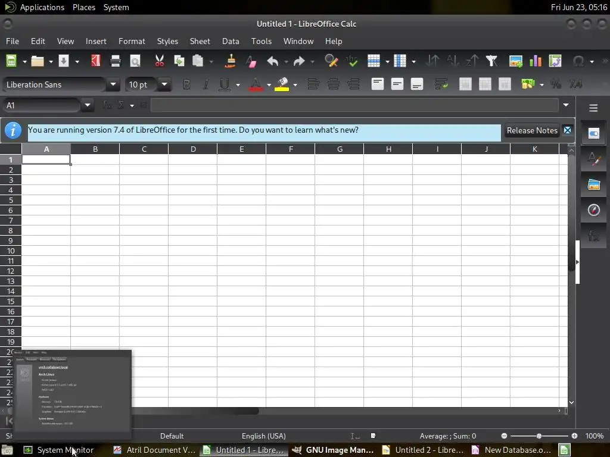The width and height of the screenshot is (610, 457).
Task: Insert Chart from toolbar
Action: tap(536, 61)
